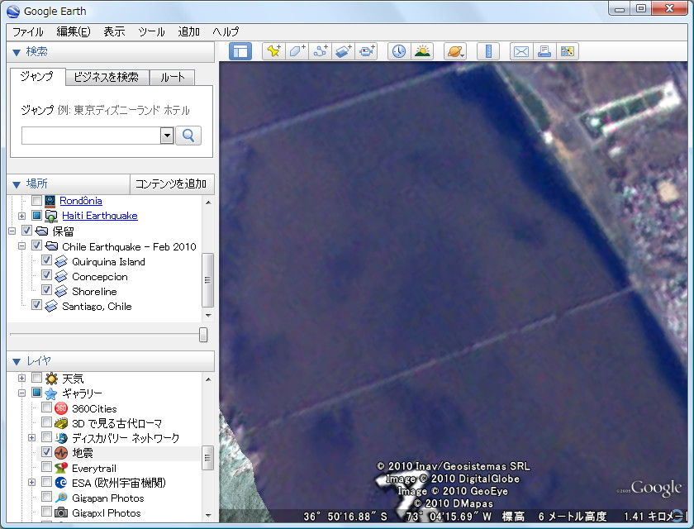Screen dimensions: 694x529
Task: Select the ジャンプ tab
Action: point(37,77)
